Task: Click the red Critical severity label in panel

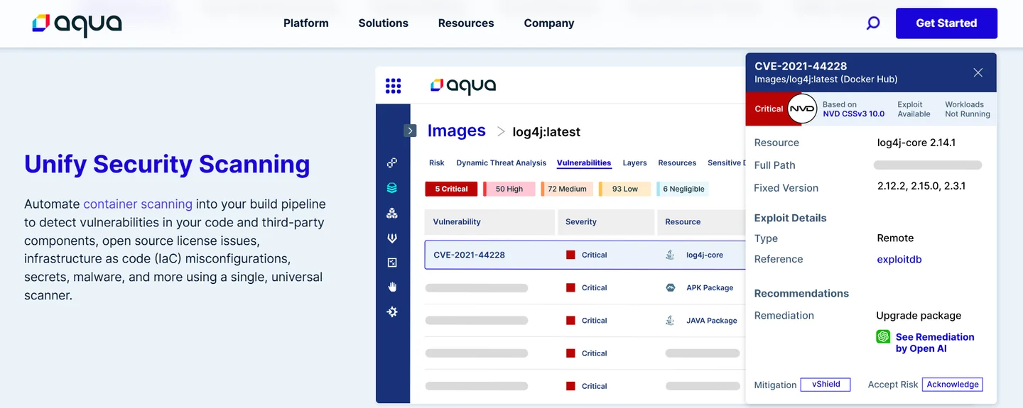Action: point(769,109)
